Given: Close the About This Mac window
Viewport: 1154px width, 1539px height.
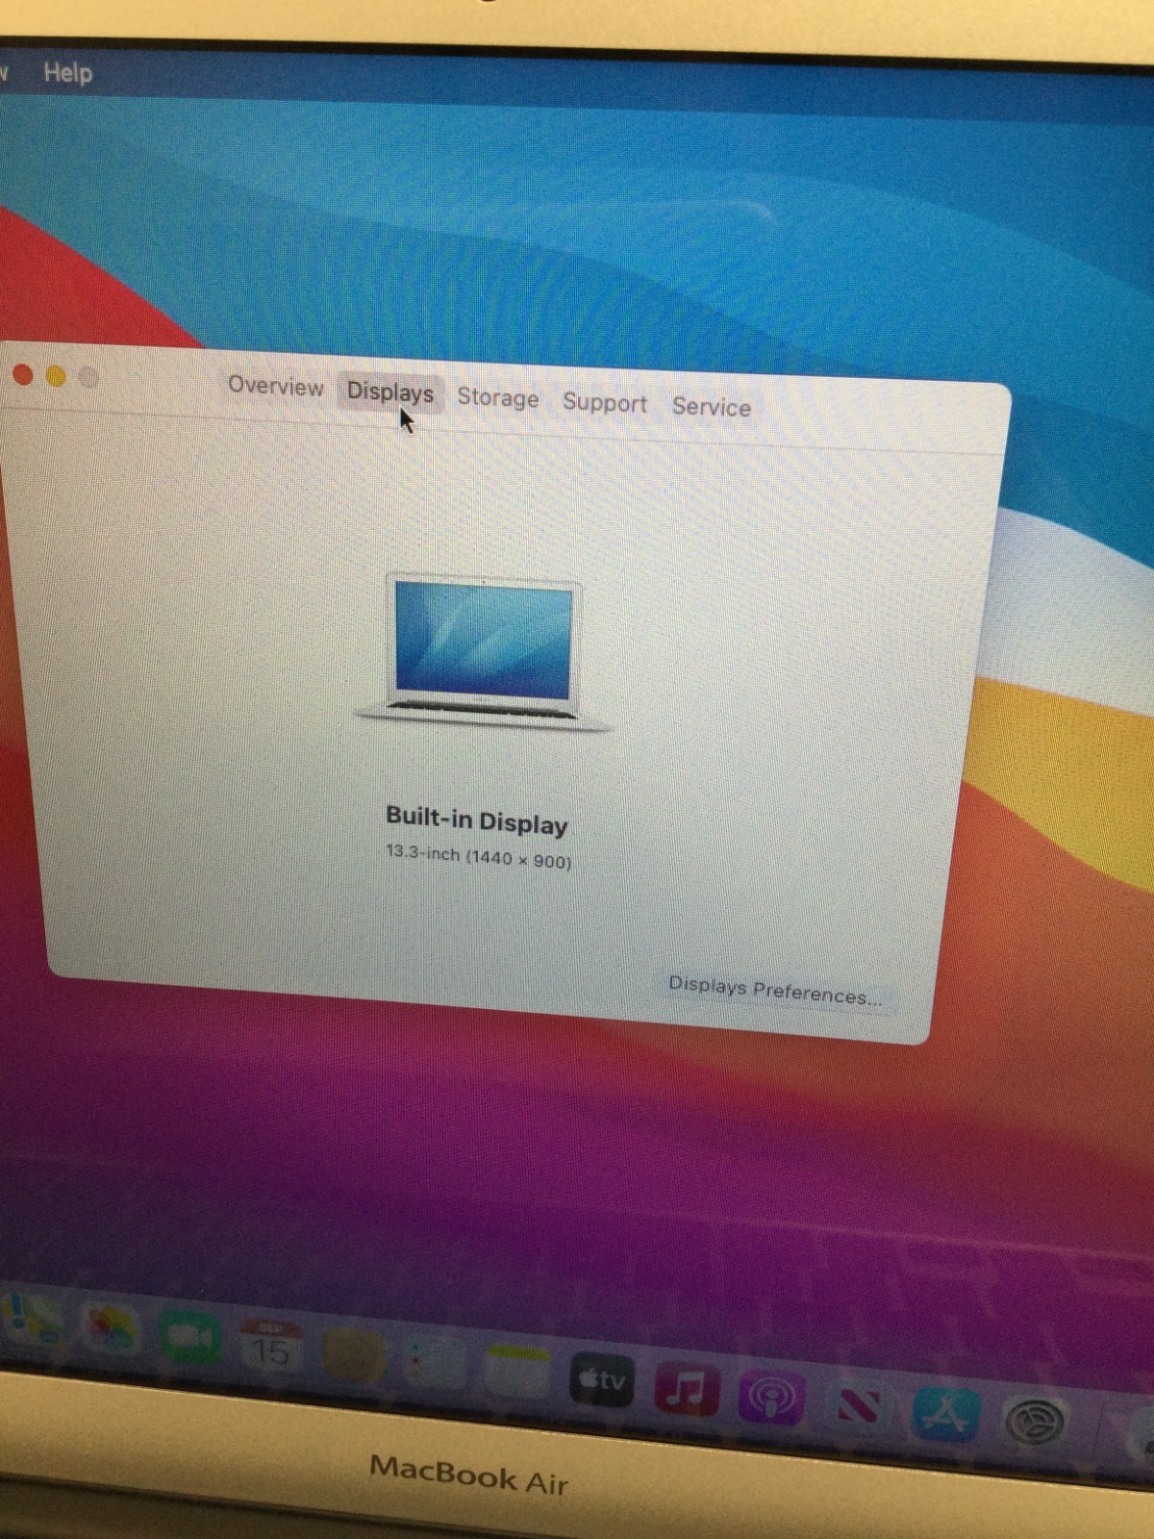Looking at the screenshot, I should click(23, 374).
